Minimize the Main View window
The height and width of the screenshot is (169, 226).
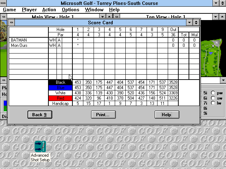click(102, 17)
